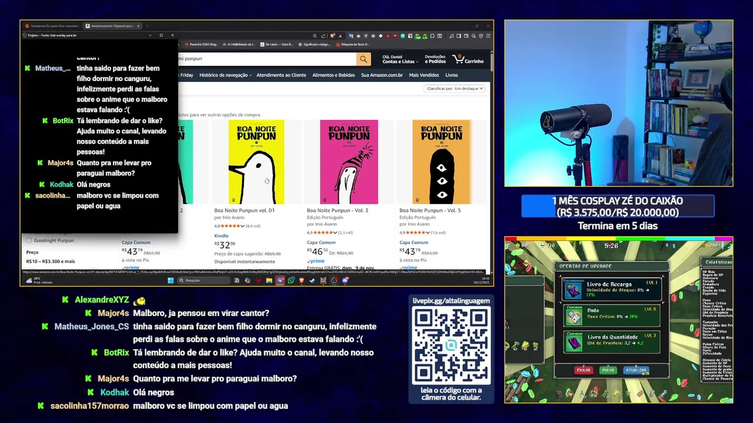This screenshot has height=423, width=753.
Task: Switch to the first browser tab
Action: point(52,26)
